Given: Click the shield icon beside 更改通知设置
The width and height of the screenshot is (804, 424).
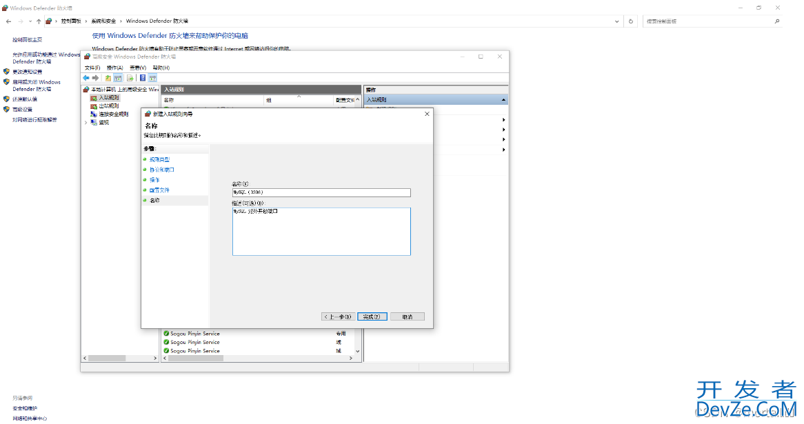Looking at the screenshot, I should (x=7, y=71).
